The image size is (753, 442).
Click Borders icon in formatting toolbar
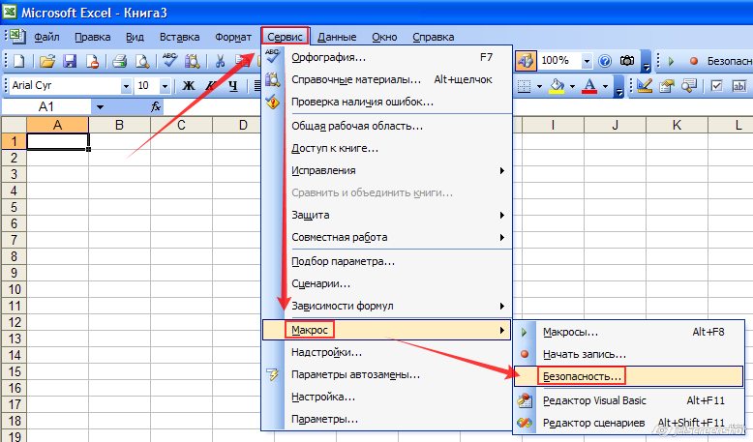pyautogui.click(x=524, y=86)
